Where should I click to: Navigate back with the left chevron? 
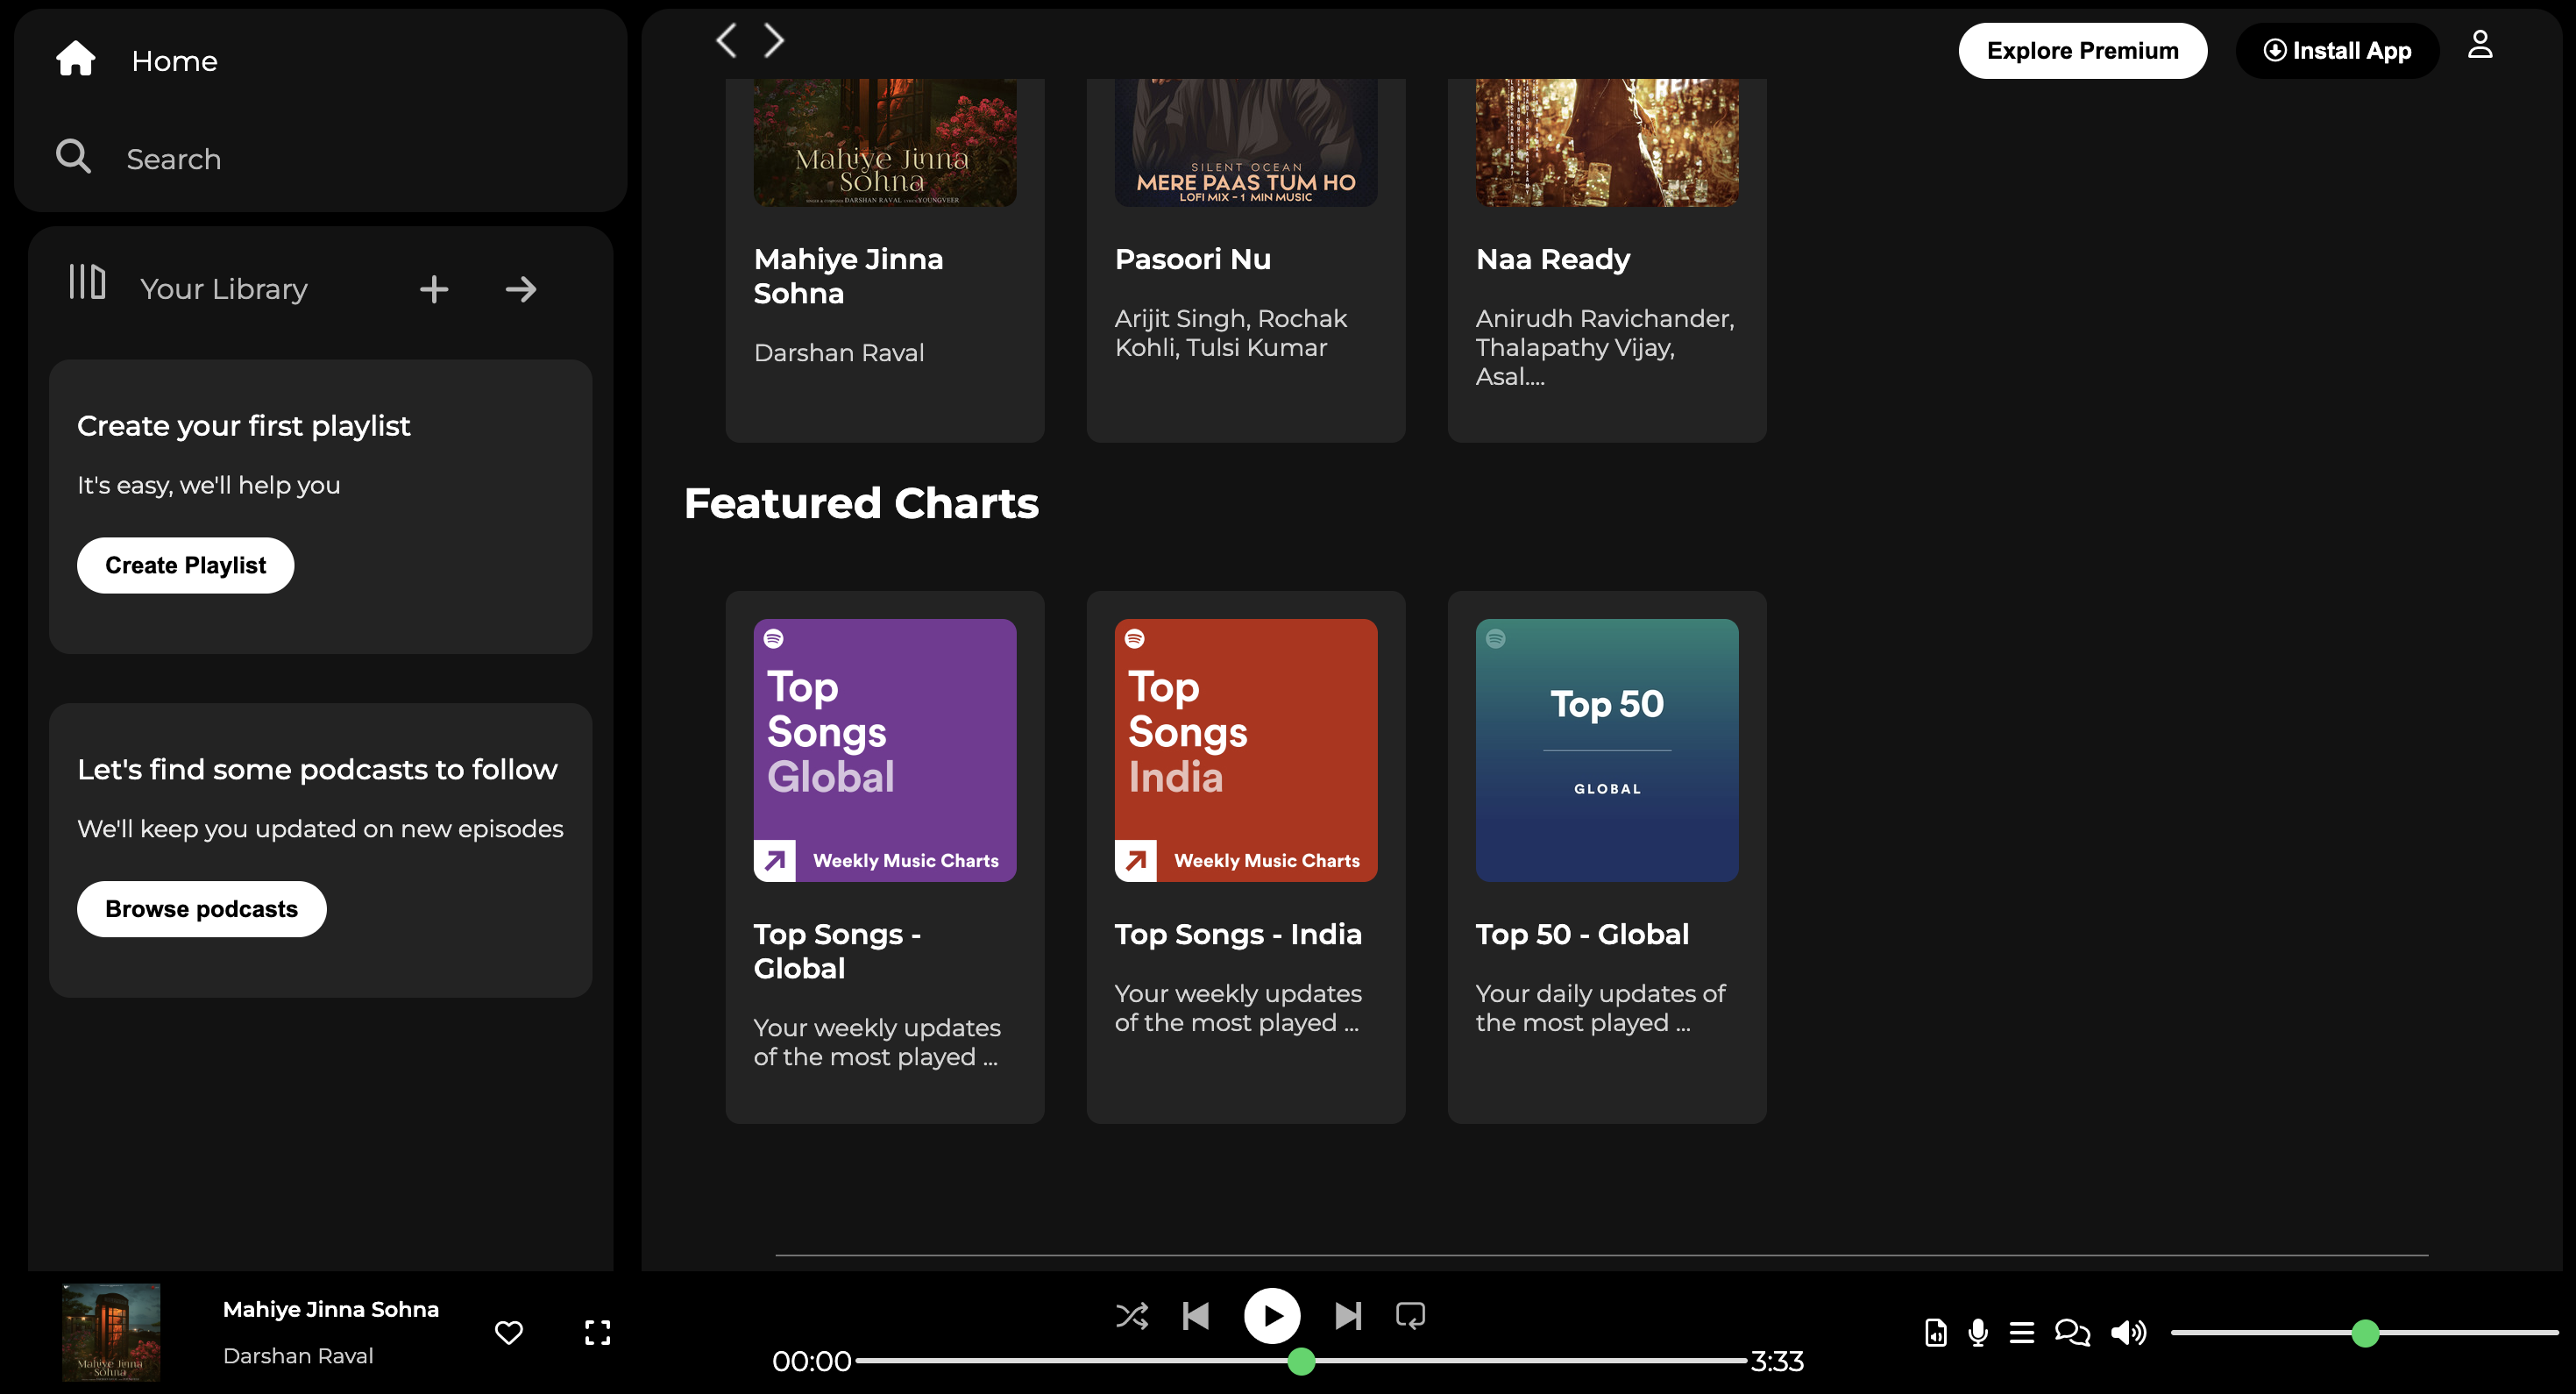(x=725, y=40)
